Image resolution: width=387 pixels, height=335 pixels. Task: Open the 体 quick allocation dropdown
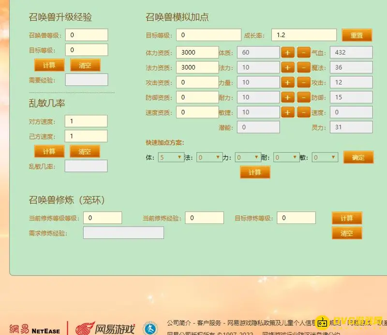tap(171, 157)
